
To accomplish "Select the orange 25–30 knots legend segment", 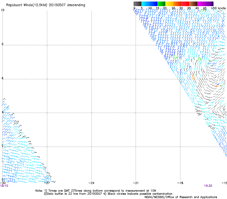I will pos(177,4).
